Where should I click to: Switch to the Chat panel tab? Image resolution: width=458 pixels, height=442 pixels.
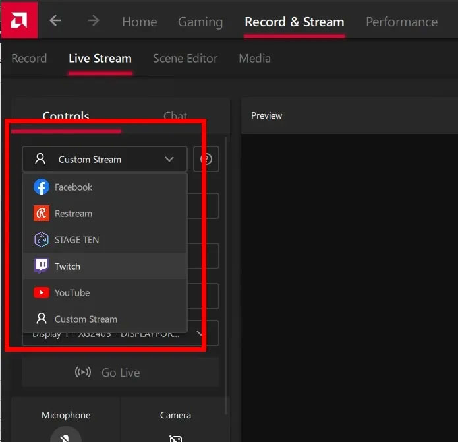175,116
